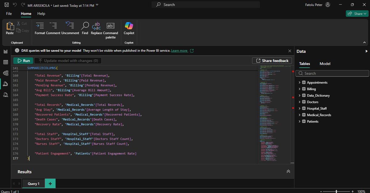This screenshot has height=193, width=370.
Task: Zoom in with the plus button
Action: point(353,191)
